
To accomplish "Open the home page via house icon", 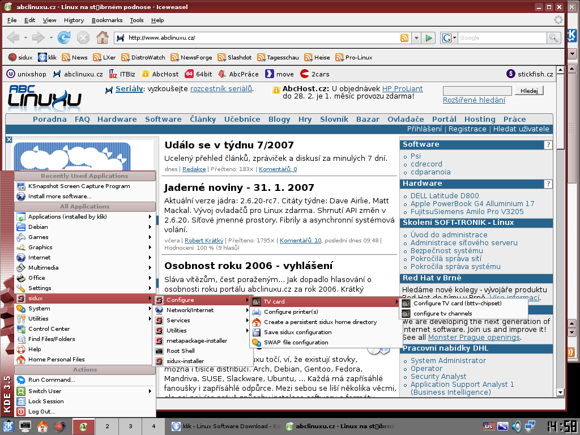I will coord(103,37).
